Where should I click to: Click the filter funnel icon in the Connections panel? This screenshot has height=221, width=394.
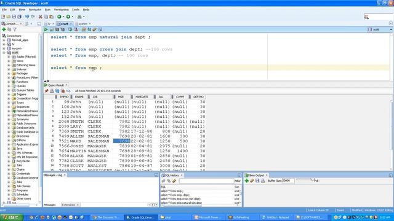click(x=15, y=29)
